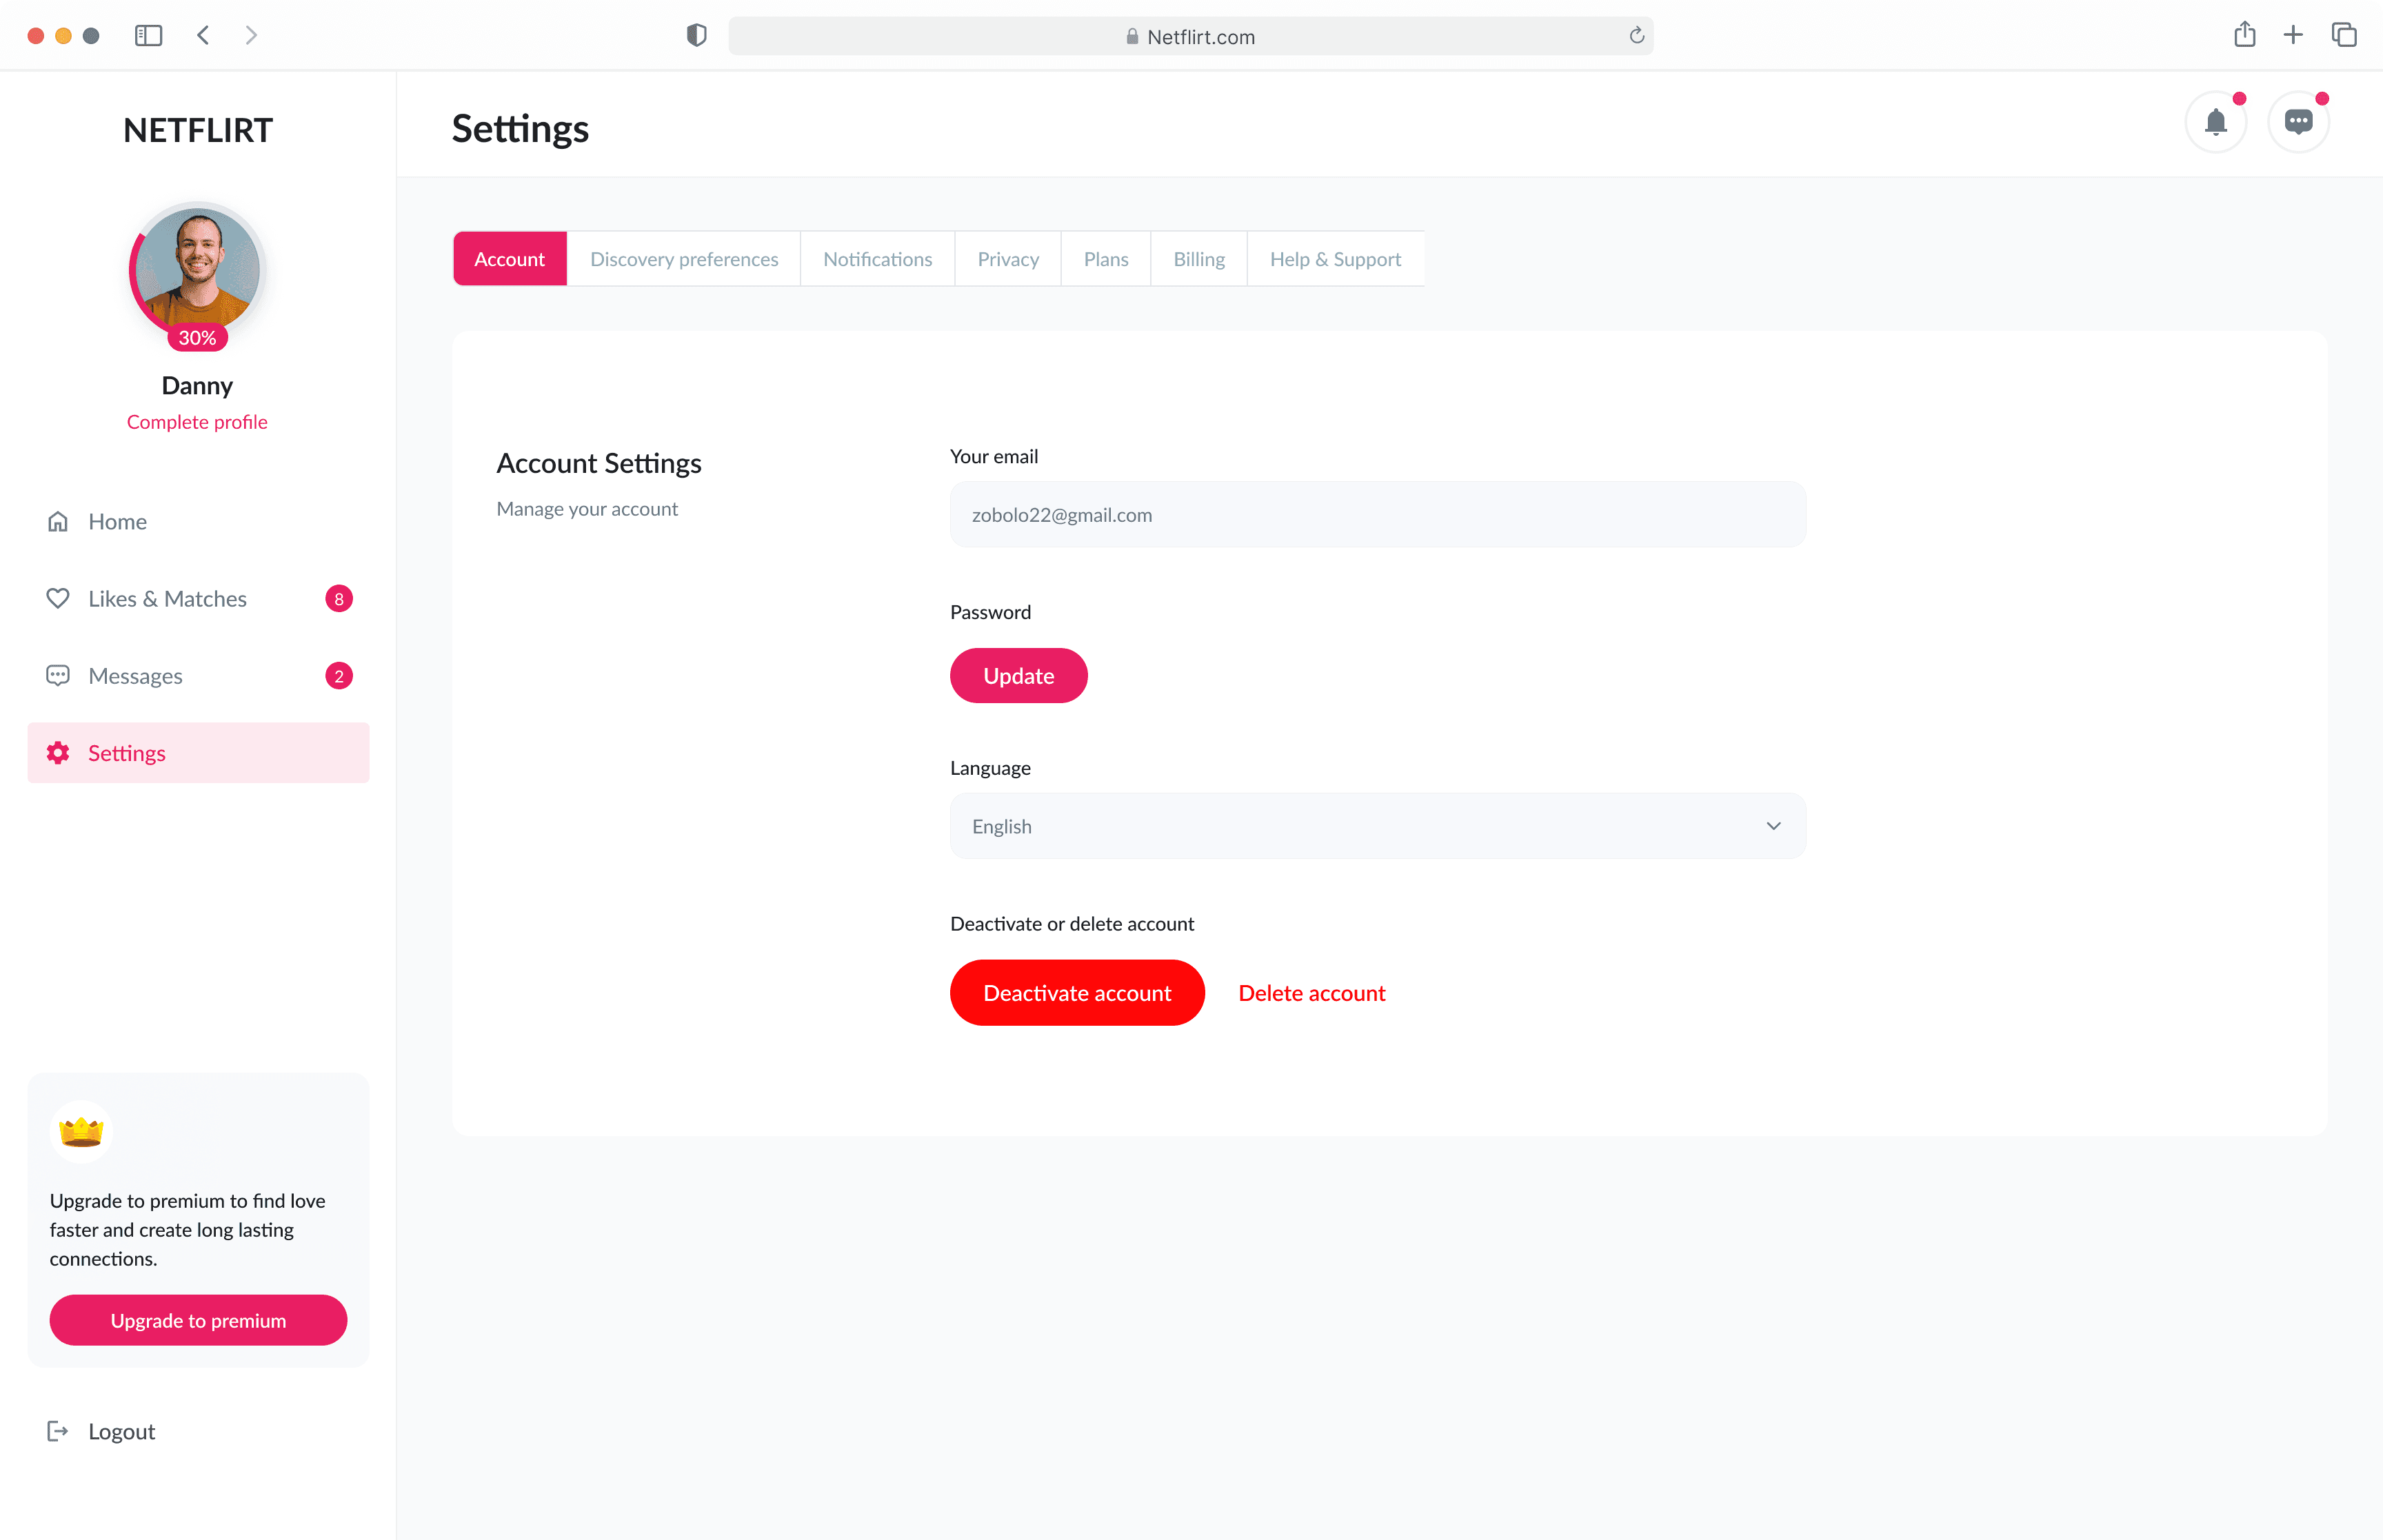Click the Complete profile link
The height and width of the screenshot is (1540, 2383).
[x=197, y=422]
